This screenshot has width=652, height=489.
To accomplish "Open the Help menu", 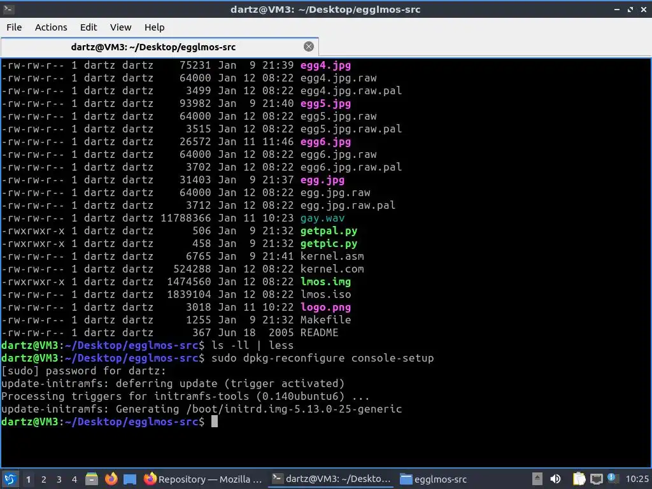I will tap(154, 27).
